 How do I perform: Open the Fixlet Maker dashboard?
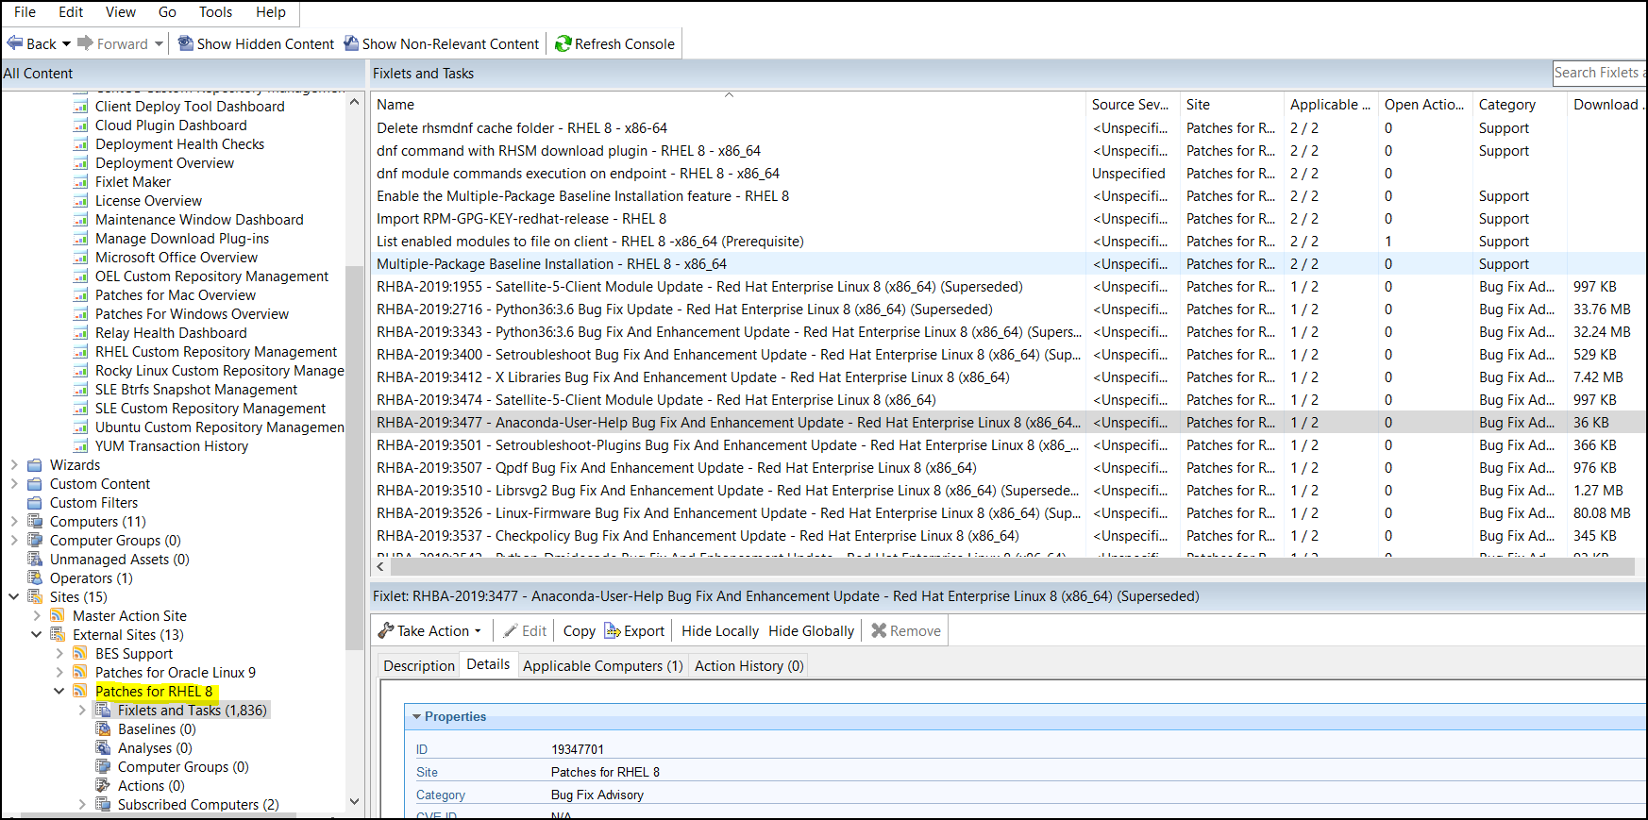pos(133,182)
